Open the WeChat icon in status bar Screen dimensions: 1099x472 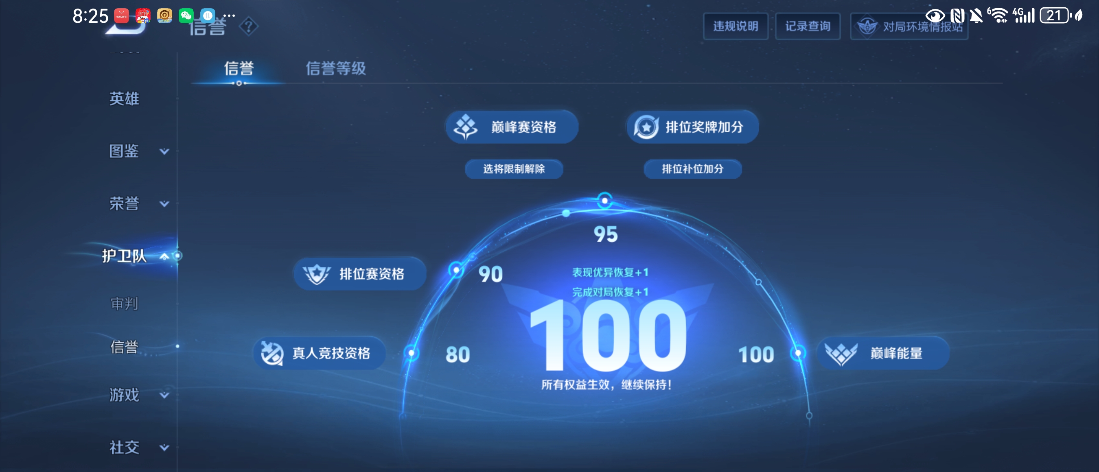coord(186,16)
